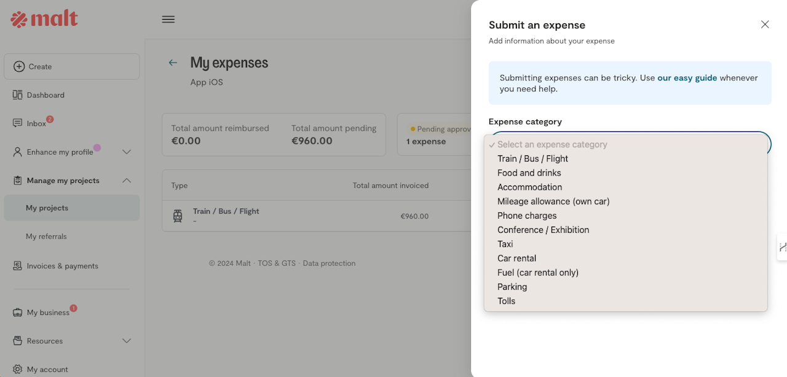The width and height of the screenshot is (787, 377).
Task: Toggle the hamburger menu icon
Action: [168, 19]
